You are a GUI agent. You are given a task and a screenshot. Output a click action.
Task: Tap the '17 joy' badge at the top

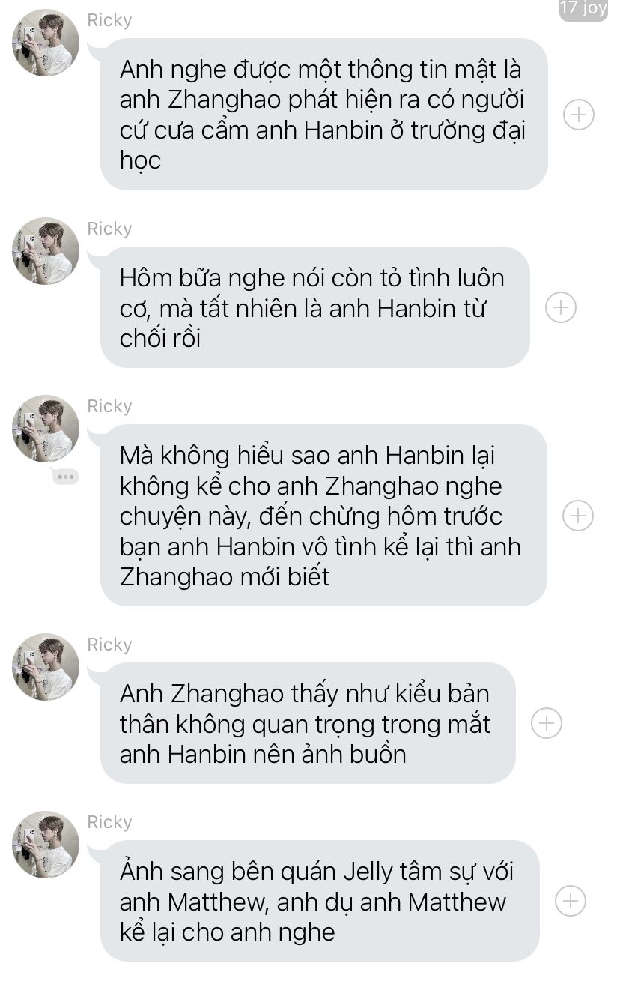tap(583, 9)
